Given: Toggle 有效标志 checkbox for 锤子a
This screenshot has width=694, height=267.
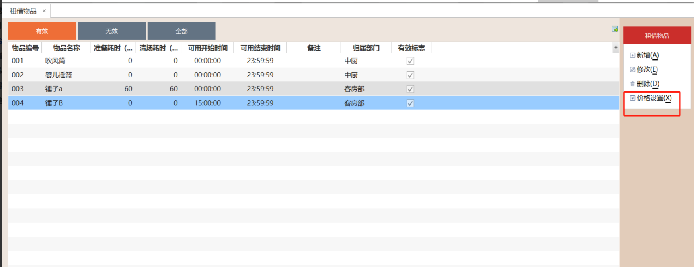Looking at the screenshot, I should (410, 89).
